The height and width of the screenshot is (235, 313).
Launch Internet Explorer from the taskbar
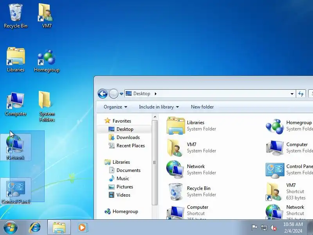35,228
